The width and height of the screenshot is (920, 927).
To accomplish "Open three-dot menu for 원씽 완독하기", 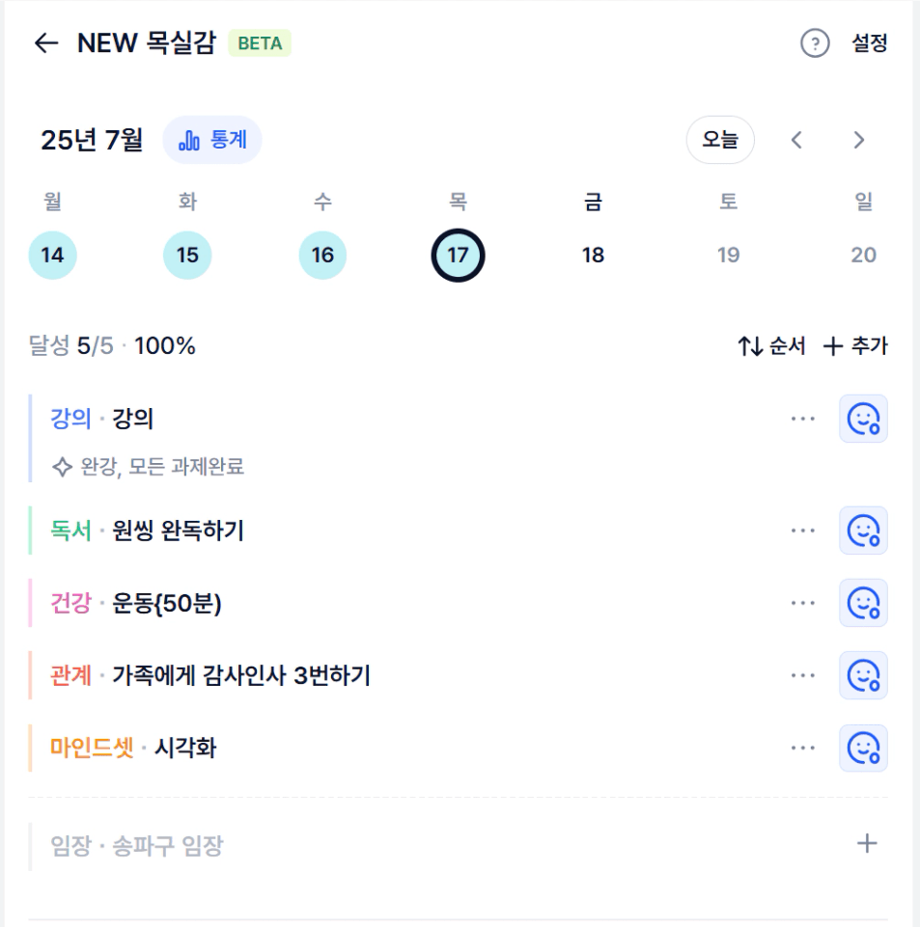I will pyautogui.click(x=803, y=531).
